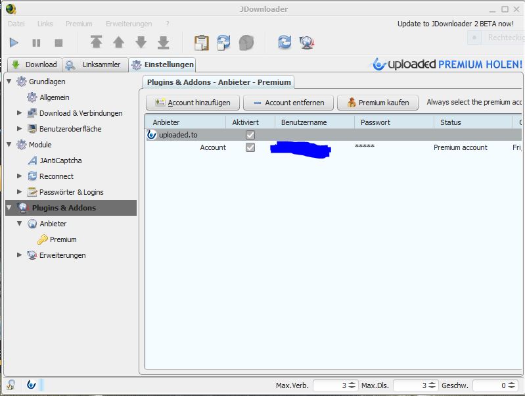Expand the Benutzeroberfläche node

click(x=20, y=129)
